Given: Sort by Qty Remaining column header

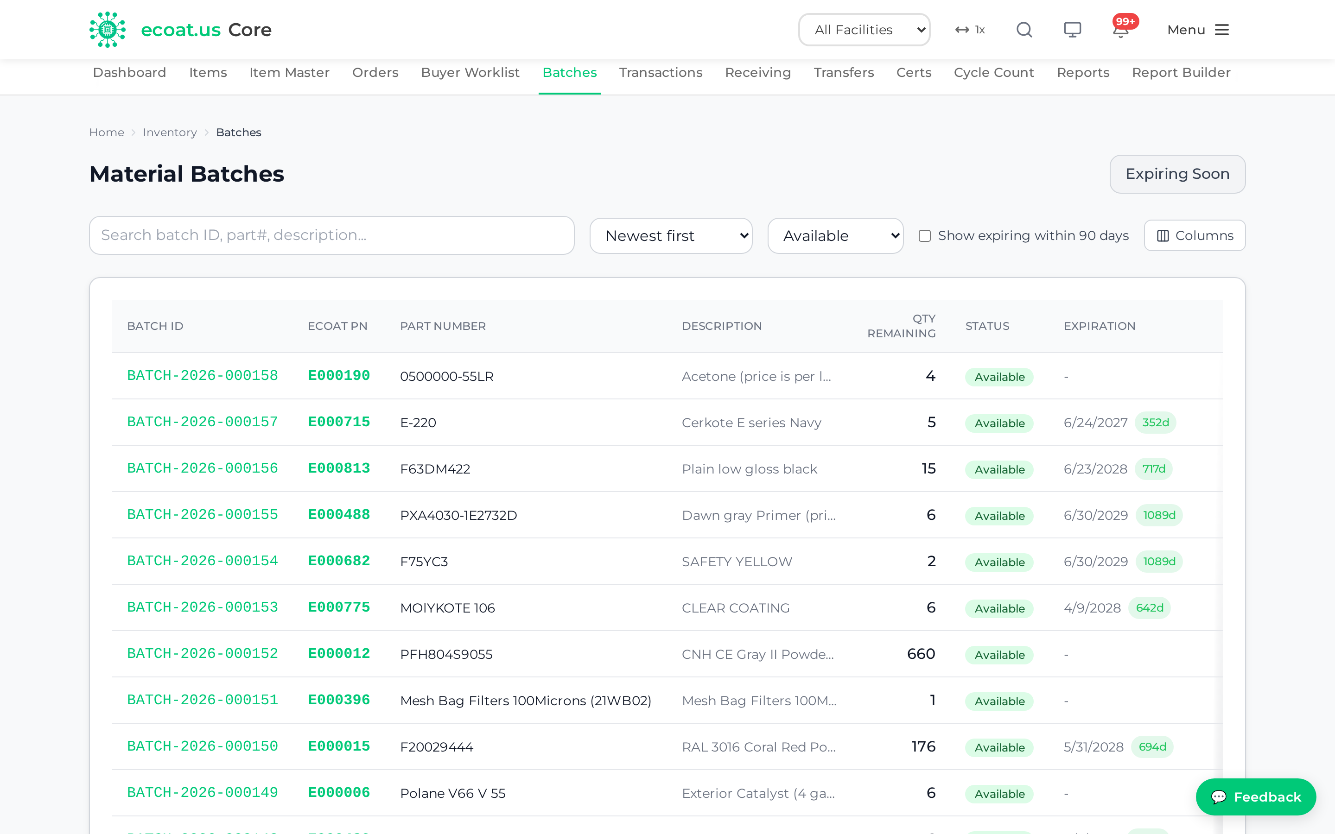Looking at the screenshot, I should 901,326.
